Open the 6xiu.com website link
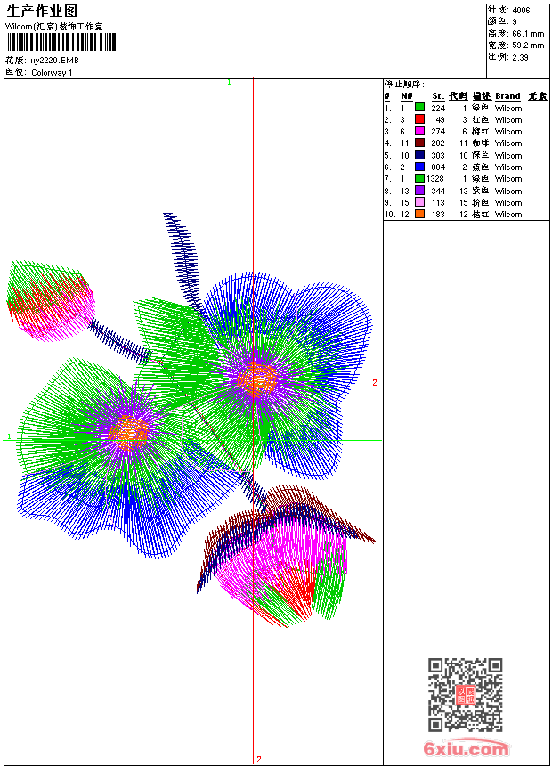 (x=466, y=749)
